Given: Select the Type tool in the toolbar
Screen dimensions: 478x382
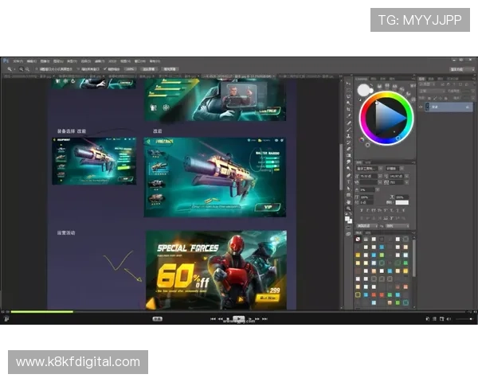Looking at the screenshot, I should [x=348, y=181].
